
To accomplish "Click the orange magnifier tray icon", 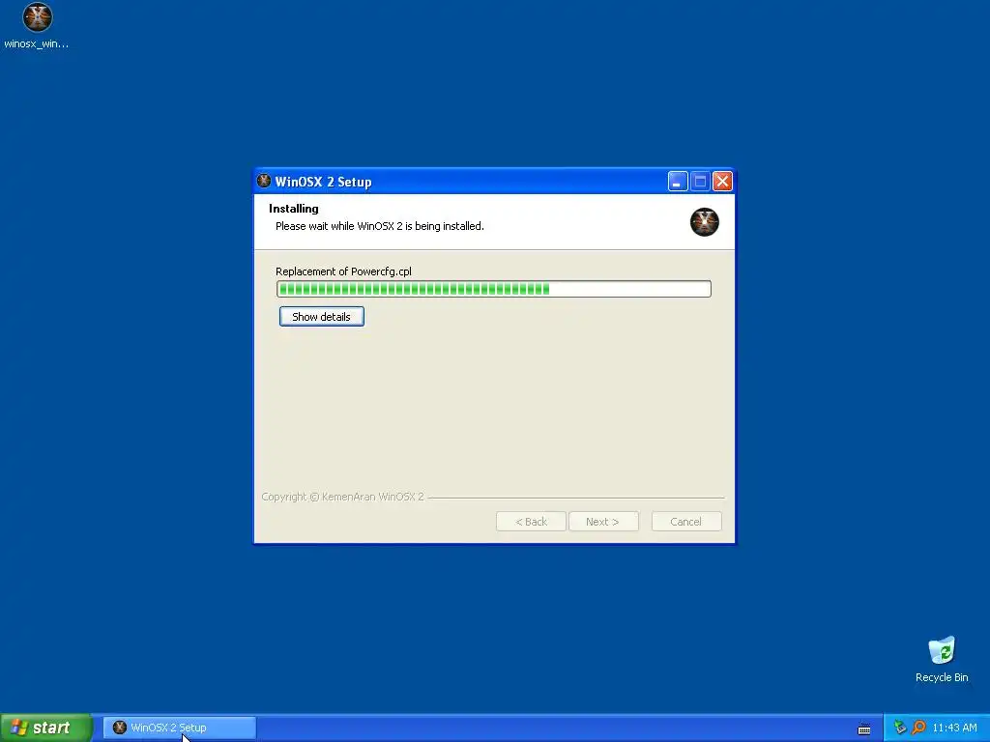I will coord(918,728).
